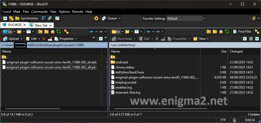
Task: Open the Commands menu
Action: tap(39, 12)
